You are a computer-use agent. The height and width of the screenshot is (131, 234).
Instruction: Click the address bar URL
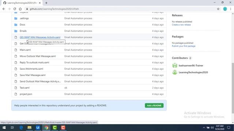coord(54,9)
